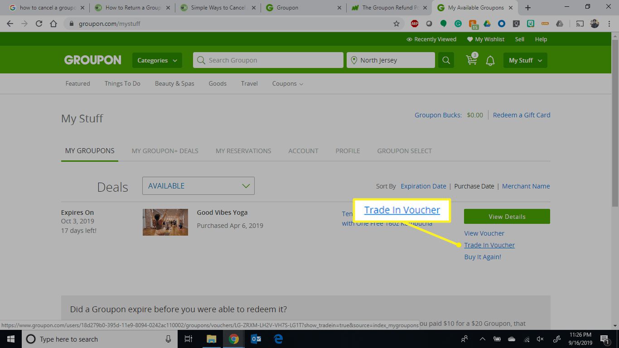Screen dimensions: 619x348
Task: Click the Task View icon
Action: click(189, 339)
